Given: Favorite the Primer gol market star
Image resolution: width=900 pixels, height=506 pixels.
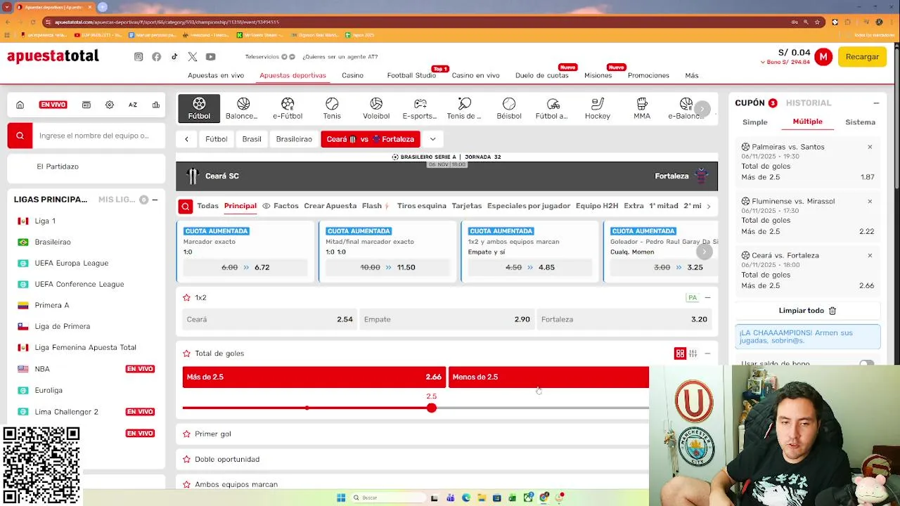Looking at the screenshot, I should [x=186, y=434].
